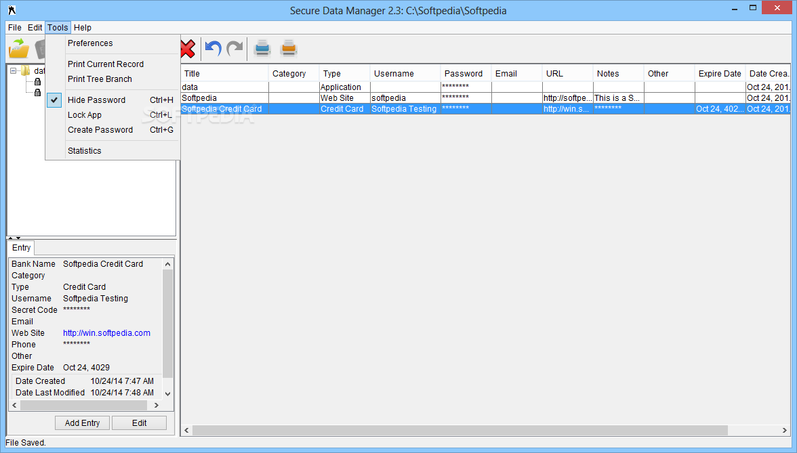Select Print Tree Branch menu entry
Screen dimensions: 797x453
pos(113,79)
